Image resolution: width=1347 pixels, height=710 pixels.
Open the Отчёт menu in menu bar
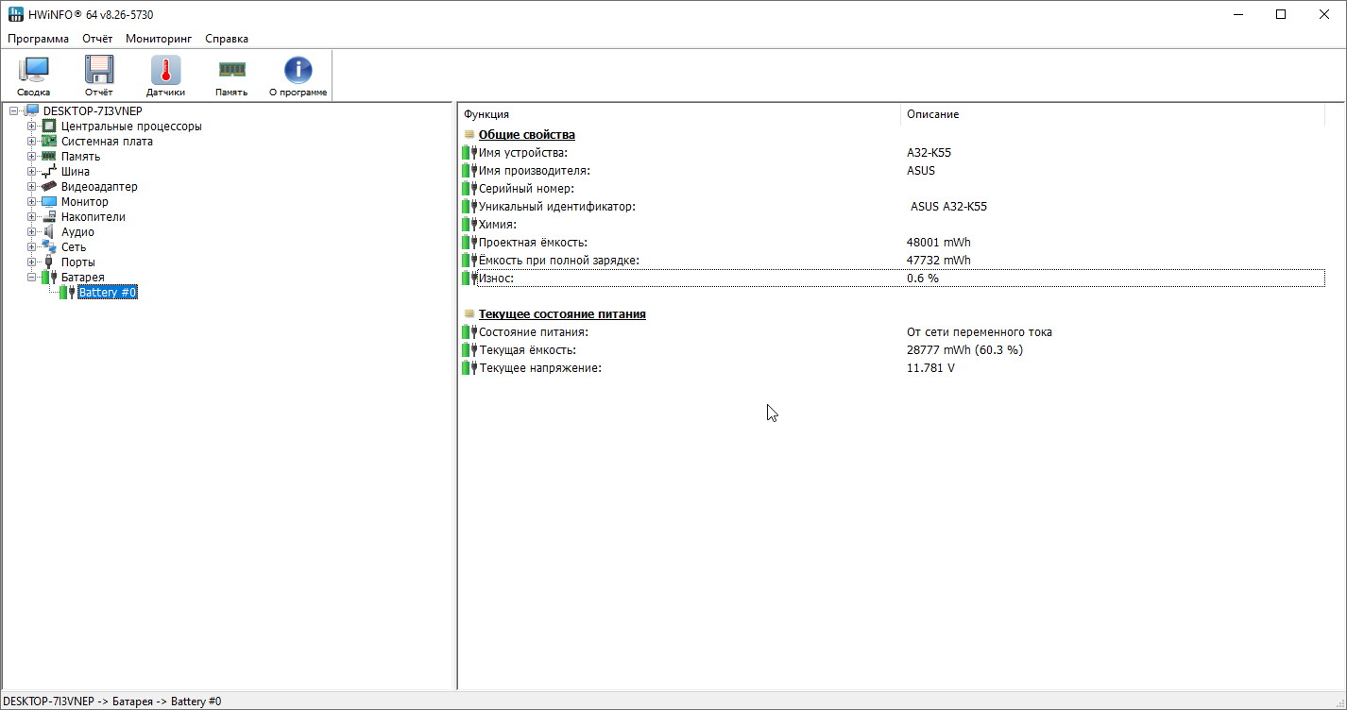(x=97, y=39)
